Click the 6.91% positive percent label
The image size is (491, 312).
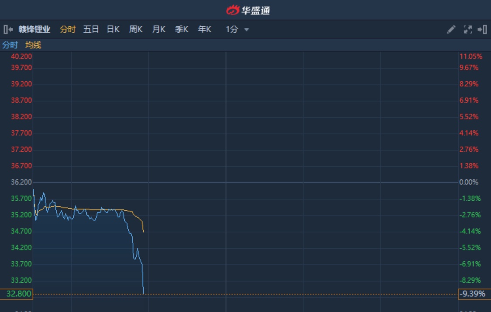click(x=469, y=100)
